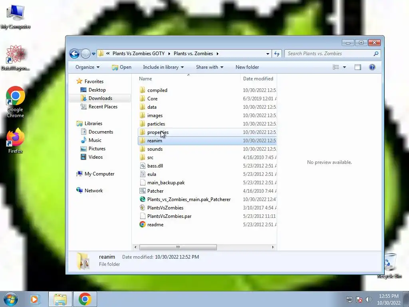
Task: Select the data folder icon
Action: click(143, 107)
